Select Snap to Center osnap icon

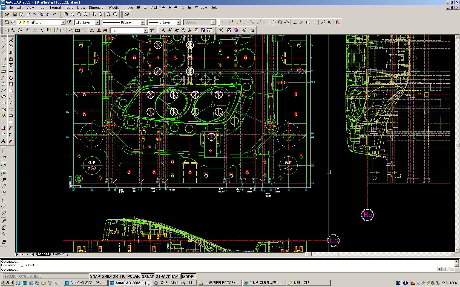273,22
